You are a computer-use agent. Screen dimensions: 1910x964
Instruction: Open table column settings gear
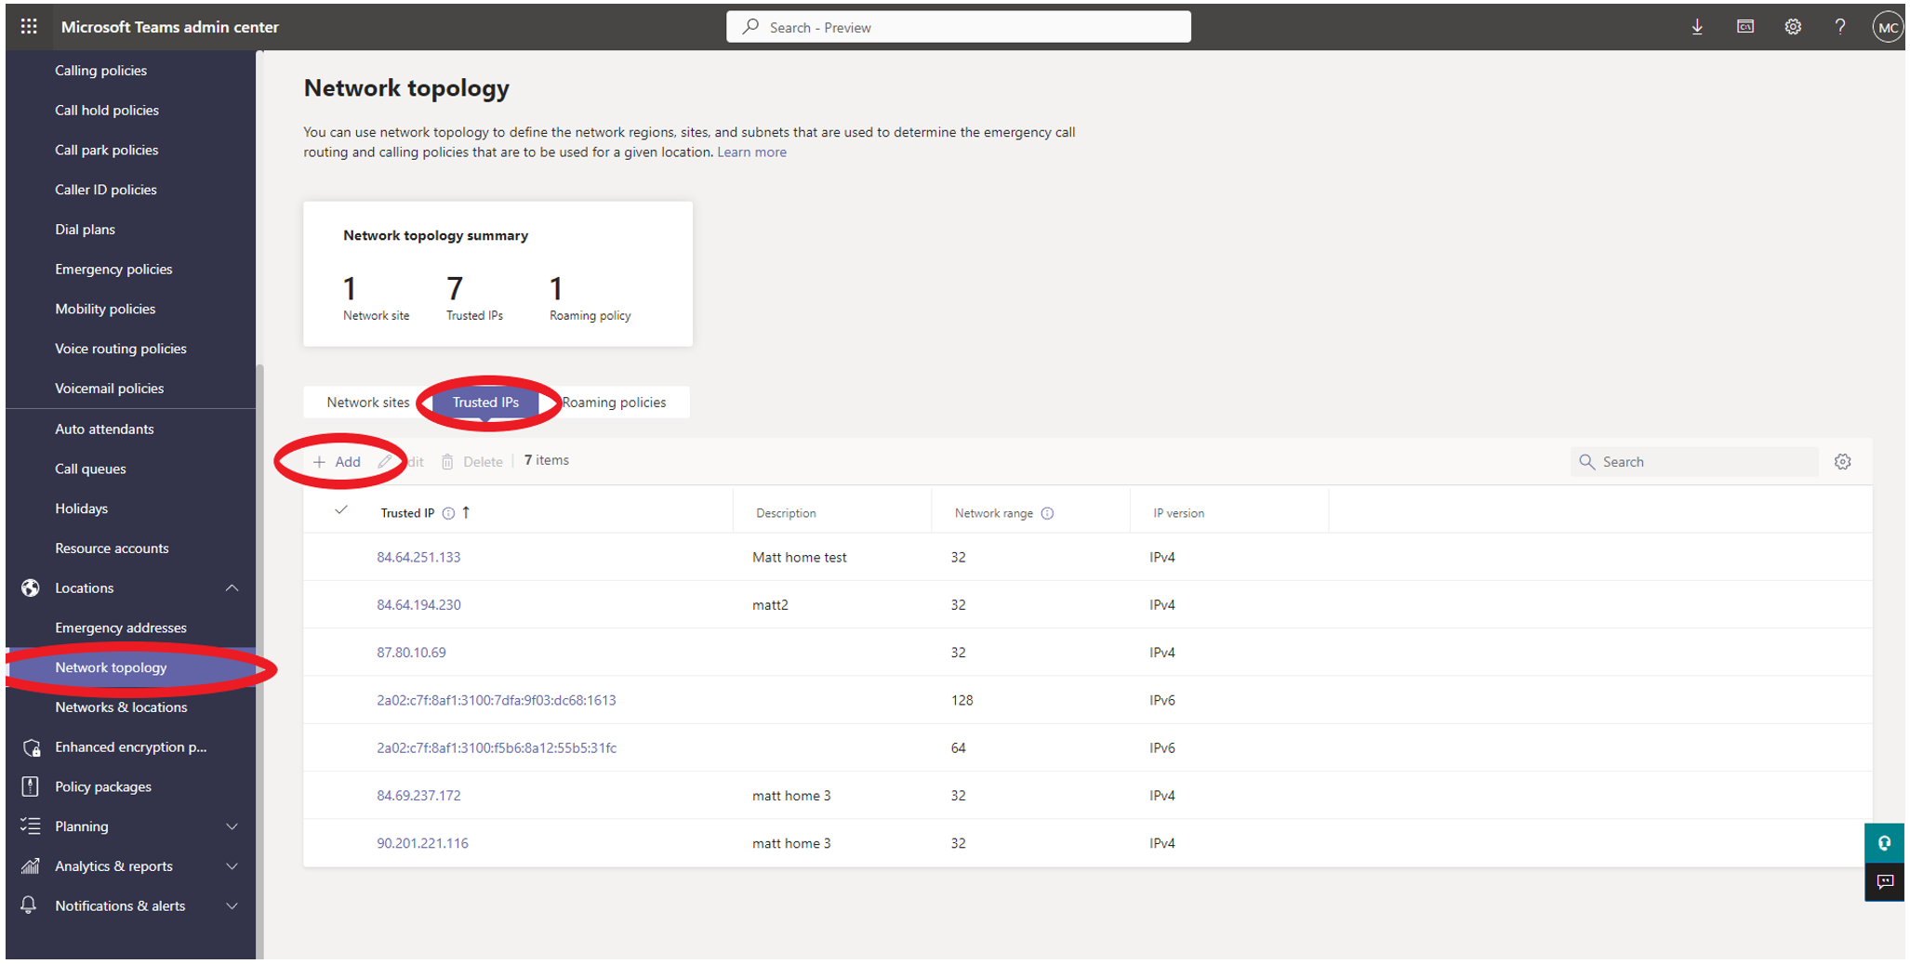point(1842,462)
